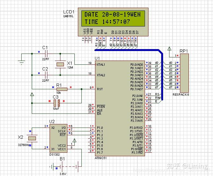Viewport: 213px width, 176px height.
Task: Click the LCD green display screen
Action: coord(113,18)
